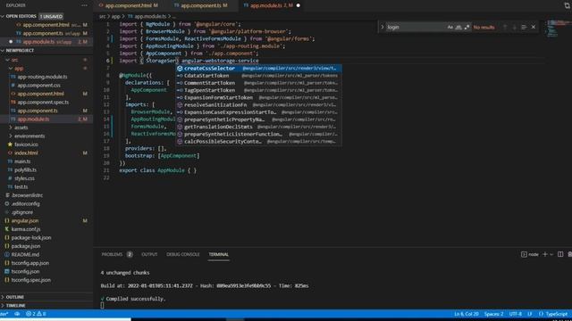Select getTranslationDeclStmts autocomplete suggestion
The height and width of the screenshot is (321, 572).
(258, 127)
